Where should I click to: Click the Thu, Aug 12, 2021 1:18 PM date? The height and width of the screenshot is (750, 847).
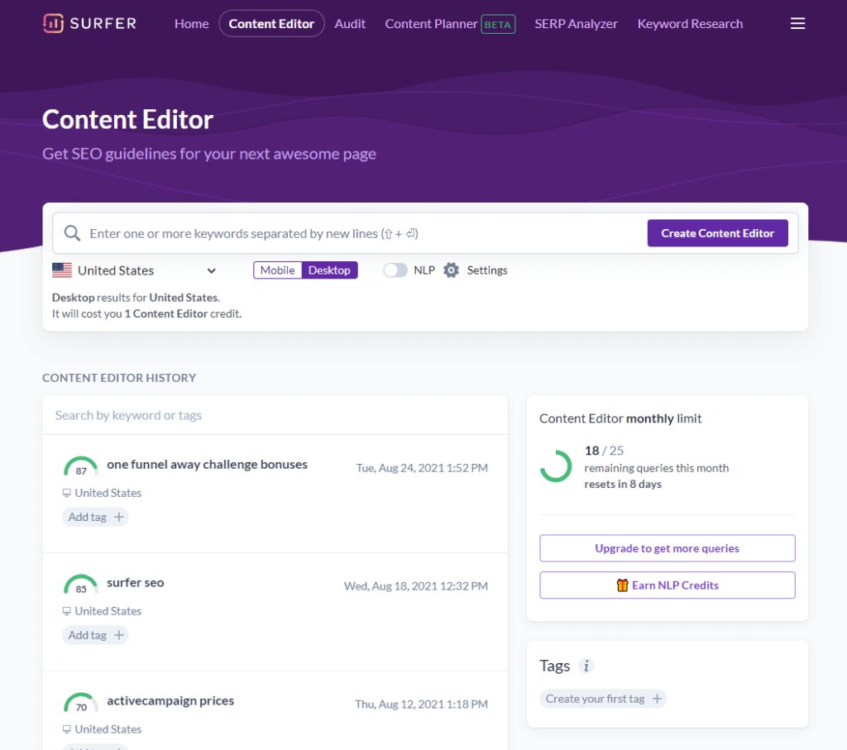click(x=421, y=704)
